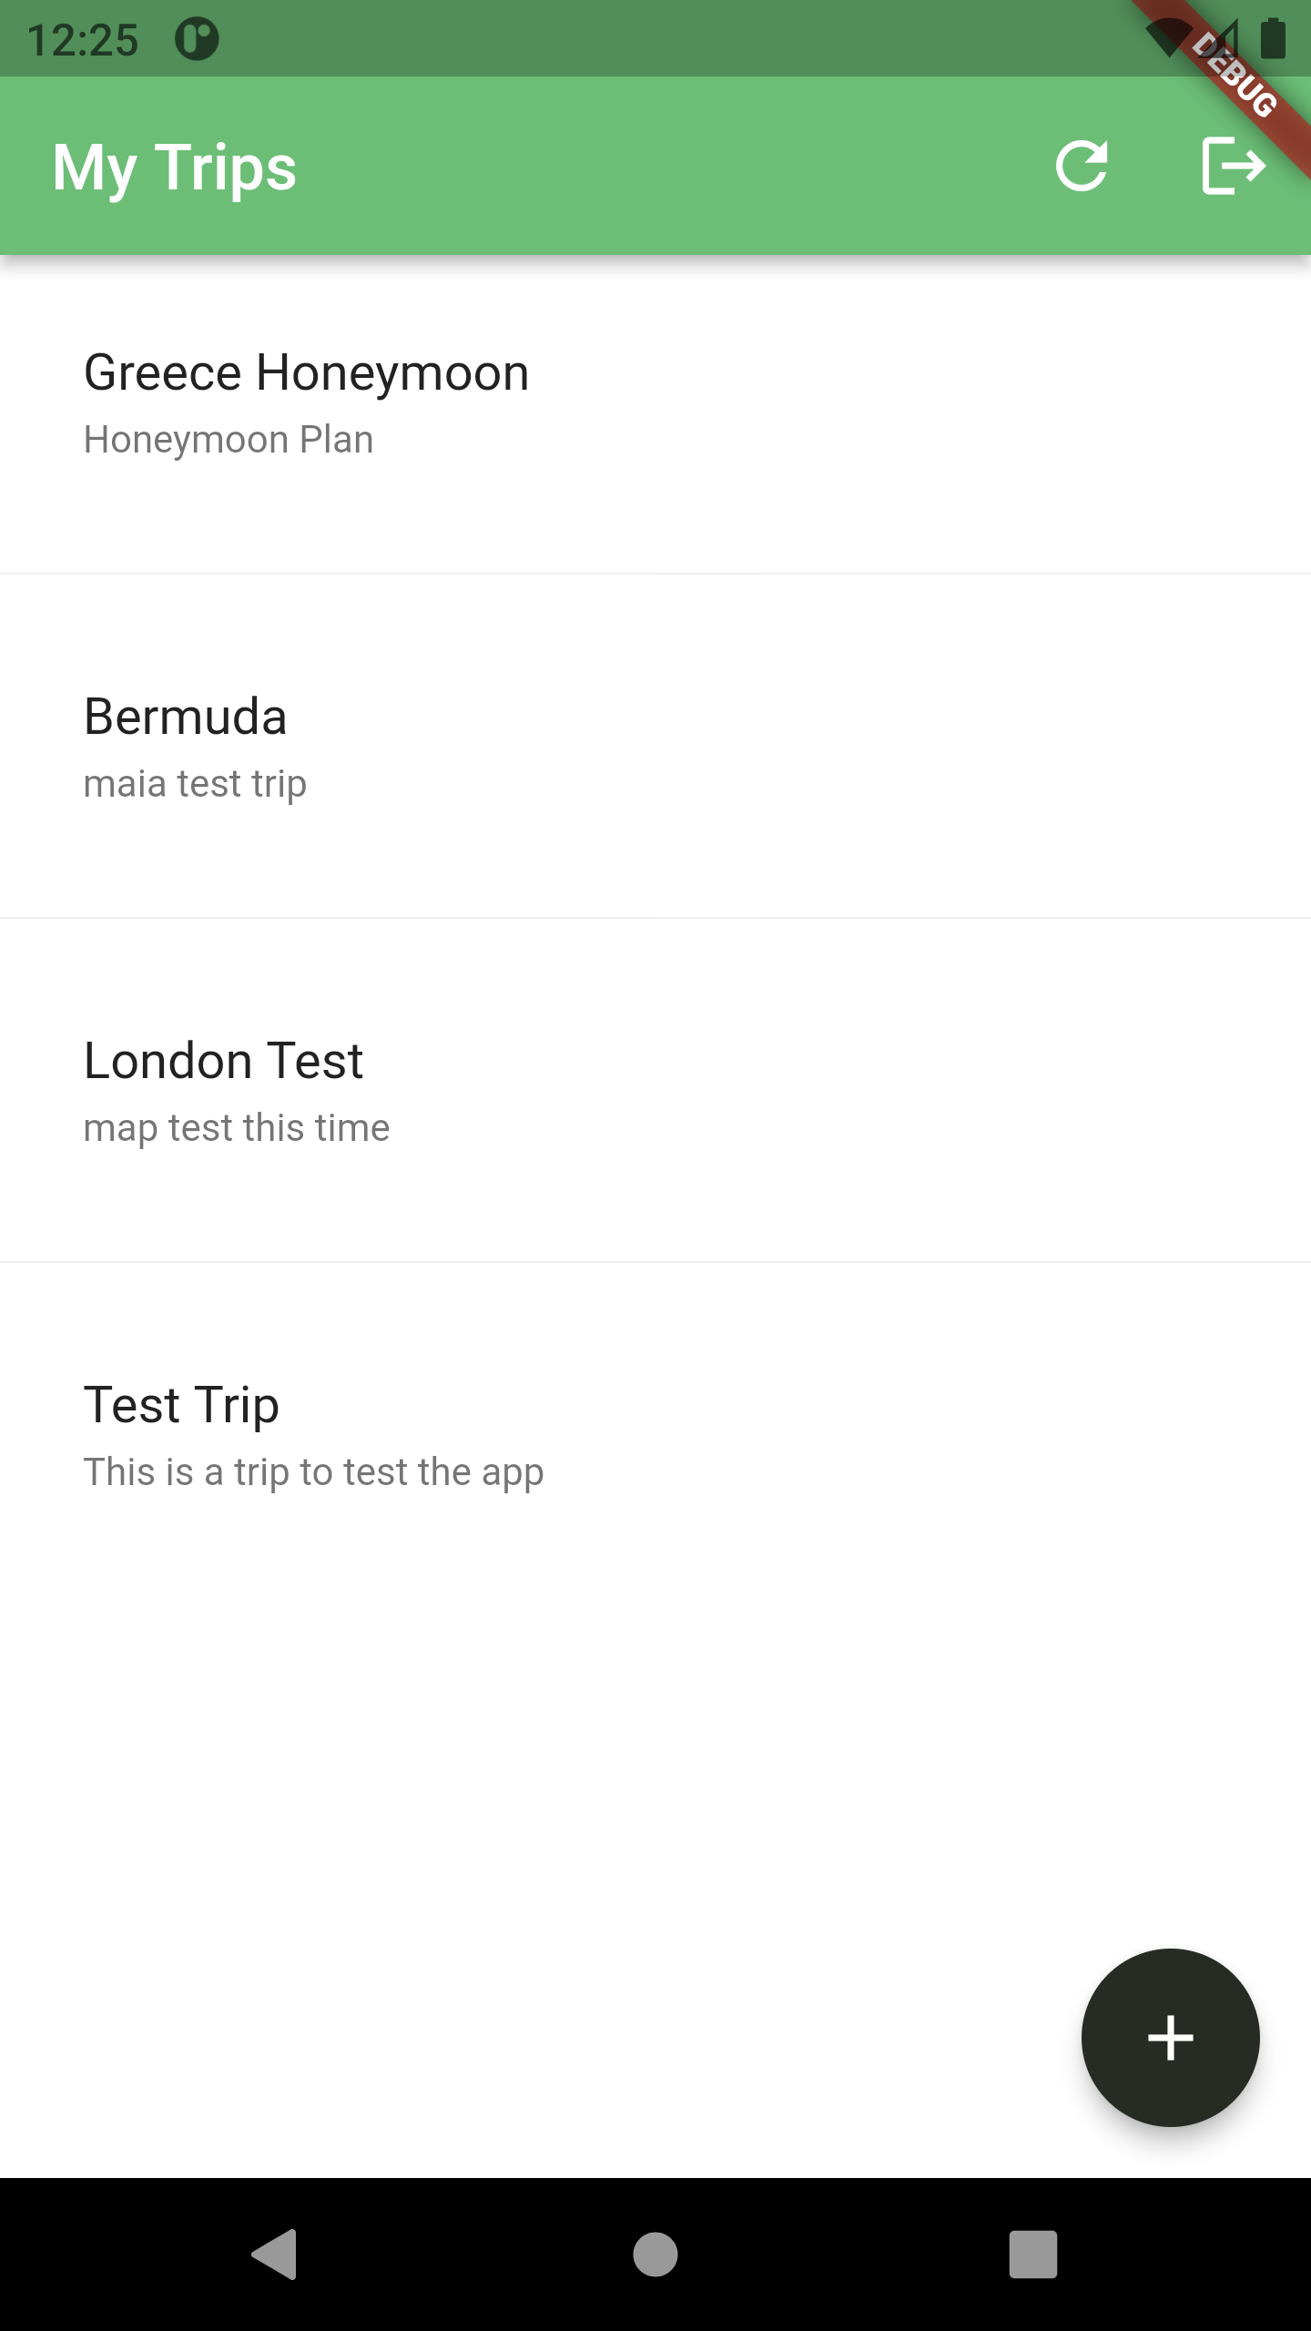Viewport: 1311px width, 2331px height.
Task: Tap the maia test trip subtitle
Action: [195, 785]
